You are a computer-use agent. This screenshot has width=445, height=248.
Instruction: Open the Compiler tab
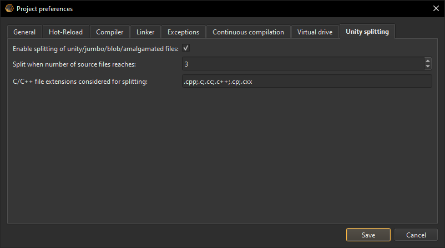coord(109,32)
